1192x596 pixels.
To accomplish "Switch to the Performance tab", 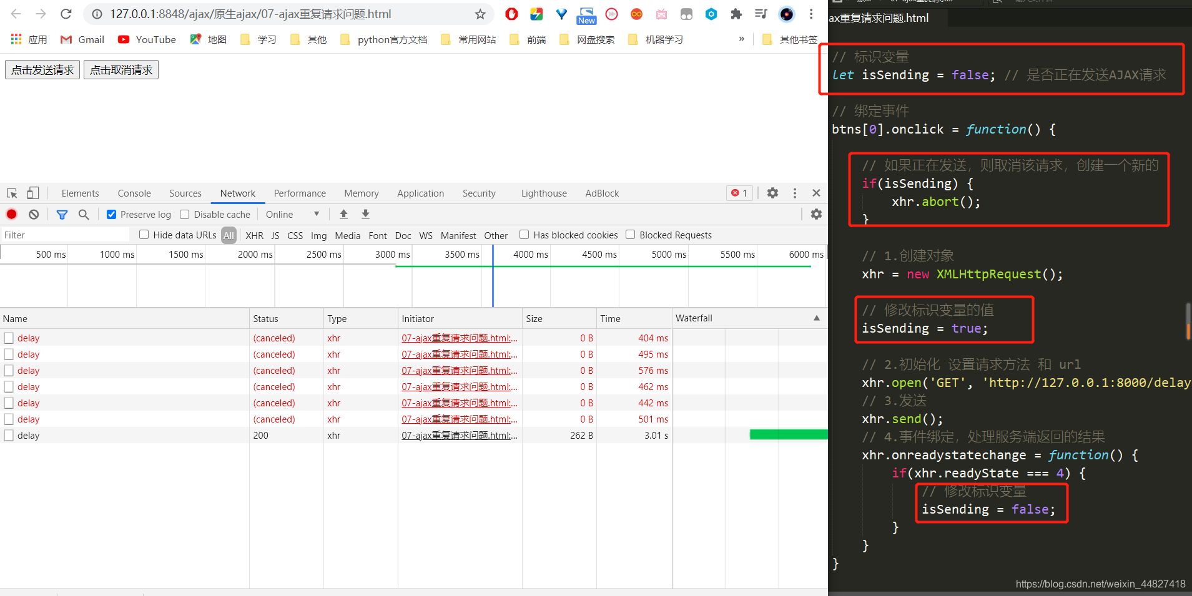I will (x=300, y=193).
